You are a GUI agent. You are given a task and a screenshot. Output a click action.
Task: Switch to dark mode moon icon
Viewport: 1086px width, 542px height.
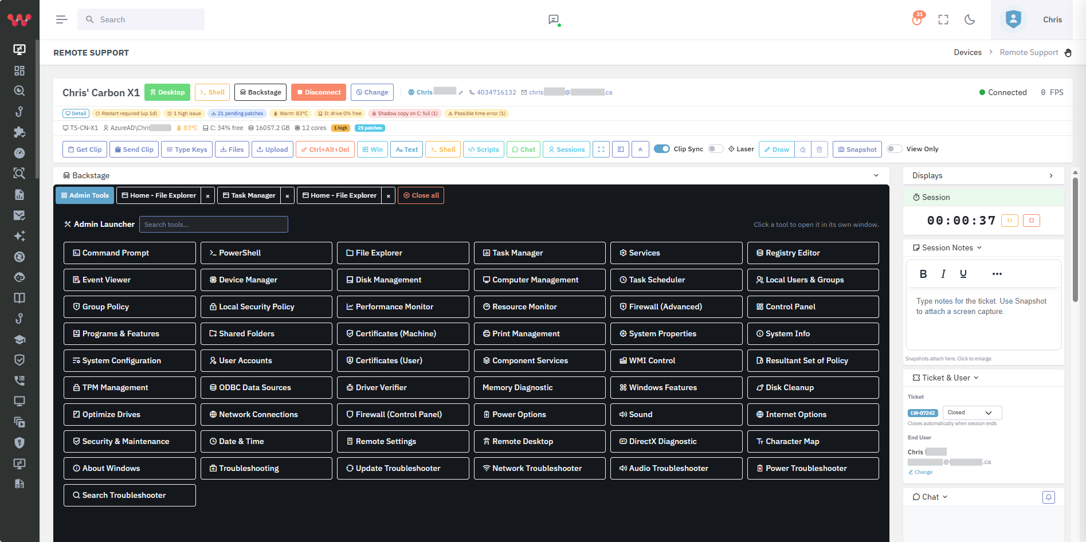(970, 19)
